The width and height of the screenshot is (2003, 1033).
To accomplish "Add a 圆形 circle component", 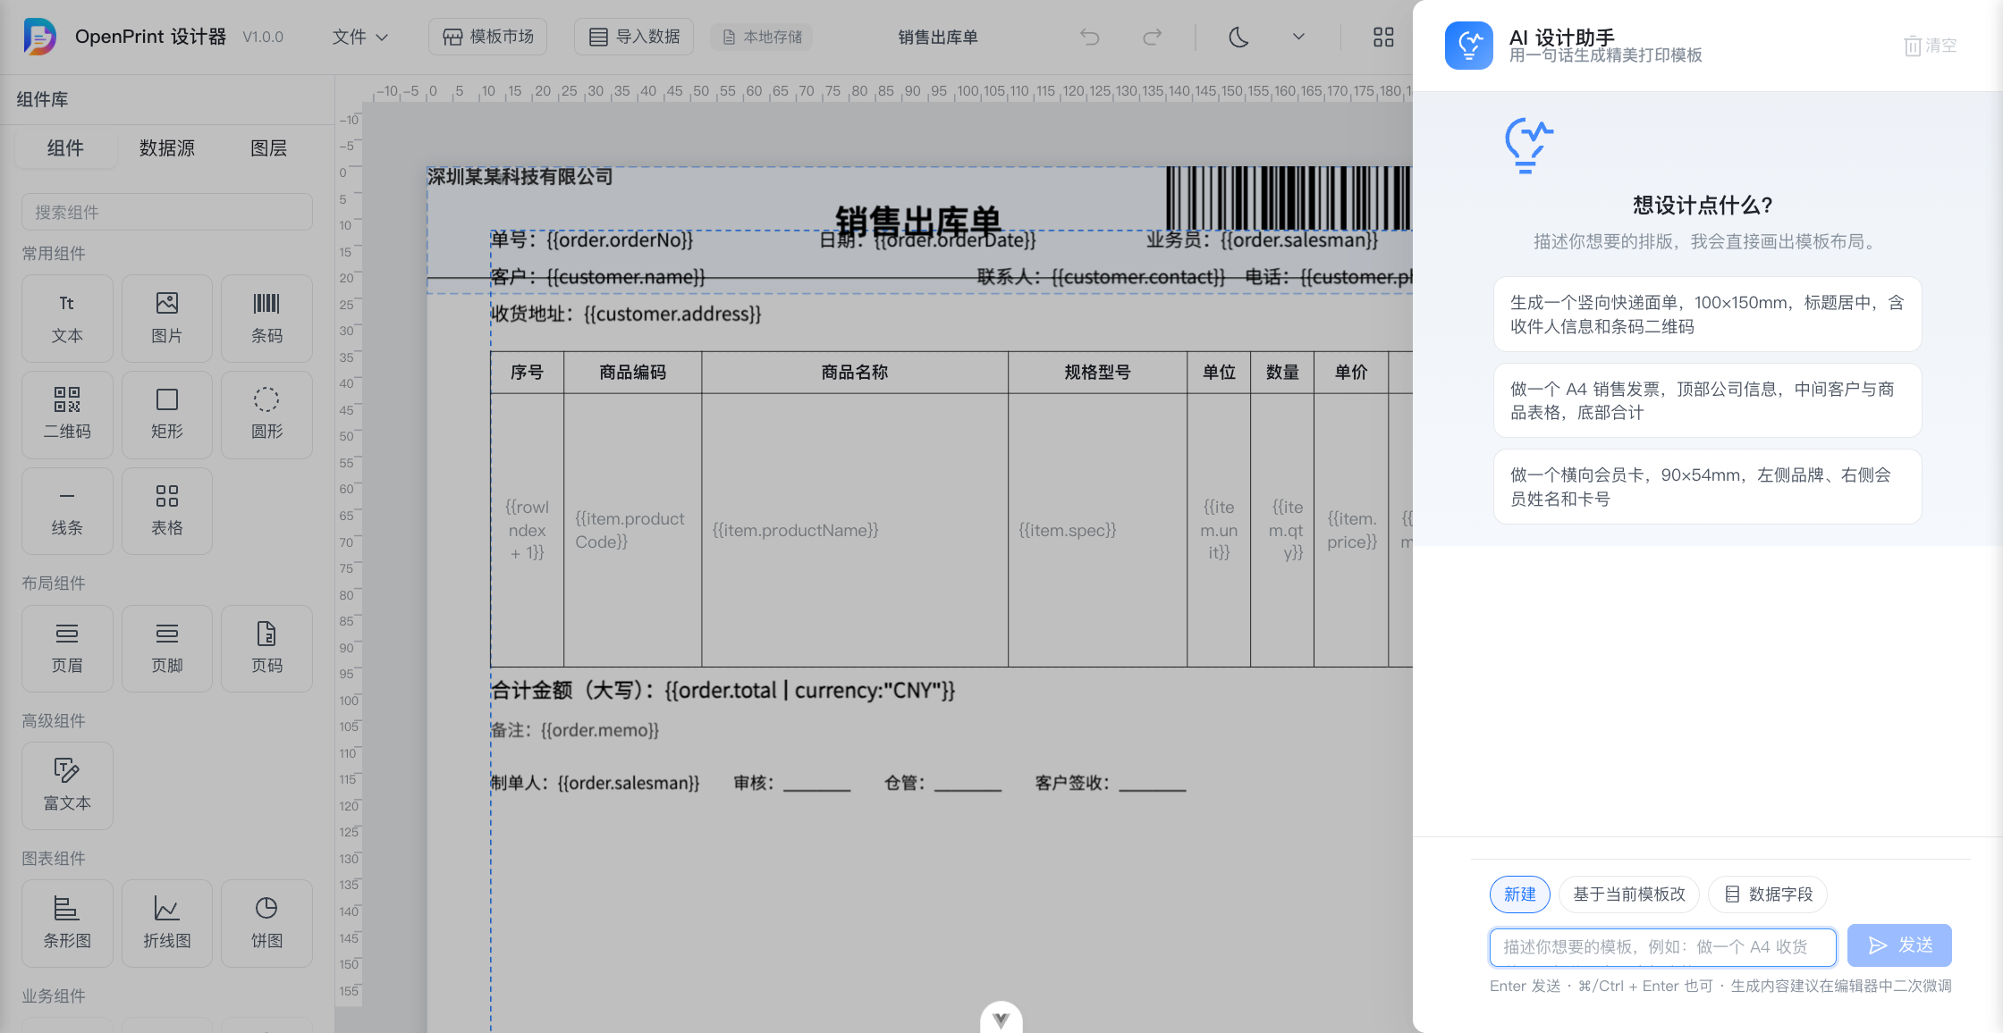I will (x=266, y=415).
